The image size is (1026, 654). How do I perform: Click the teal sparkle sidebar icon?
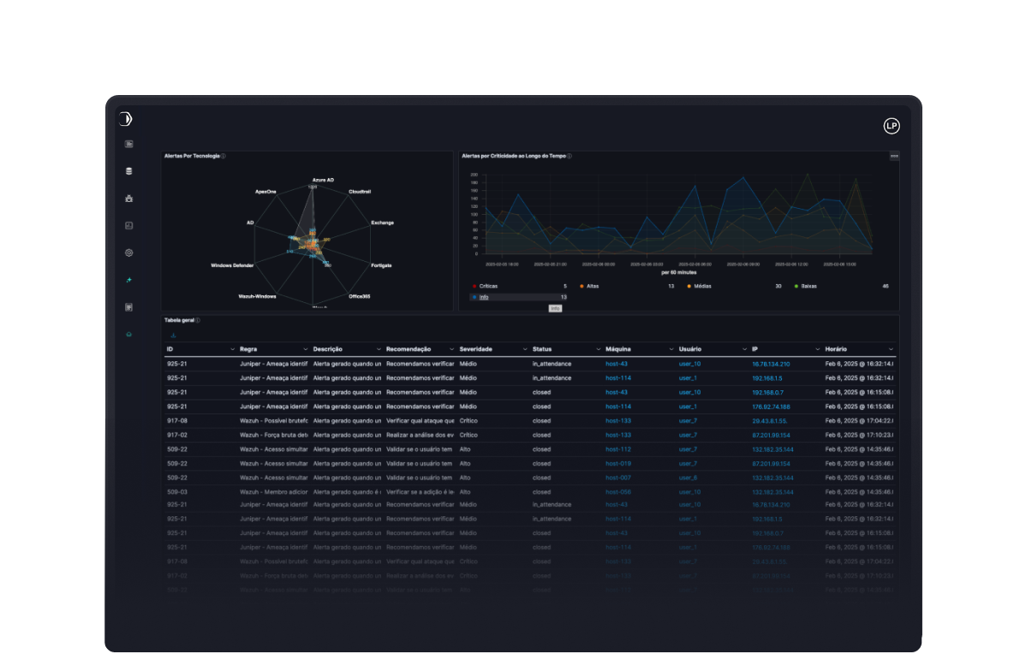click(x=129, y=280)
